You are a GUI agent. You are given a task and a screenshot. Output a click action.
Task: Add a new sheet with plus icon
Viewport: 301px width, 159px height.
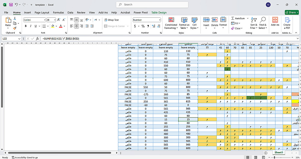(x=265, y=153)
